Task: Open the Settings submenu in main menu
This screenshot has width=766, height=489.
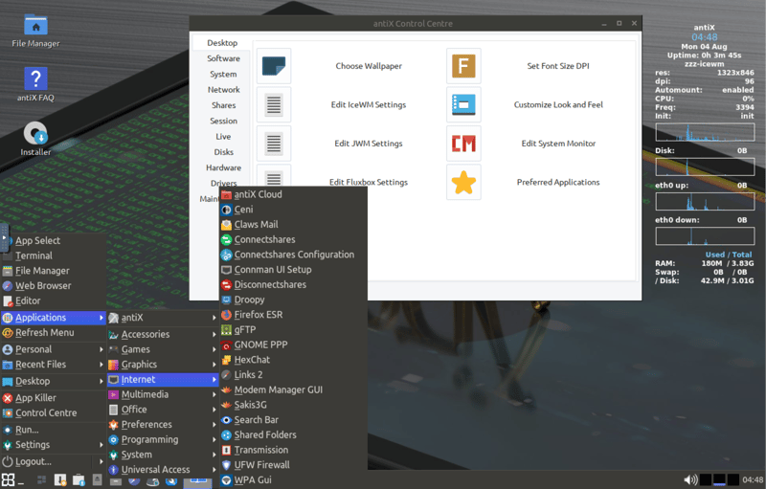Action: coord(33,445)
